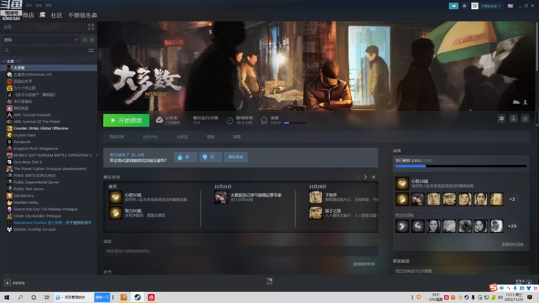The width and height of the screenshot is (539, 303).
Task: Show the +25 more locked achievements
Action: coord(512,226)
